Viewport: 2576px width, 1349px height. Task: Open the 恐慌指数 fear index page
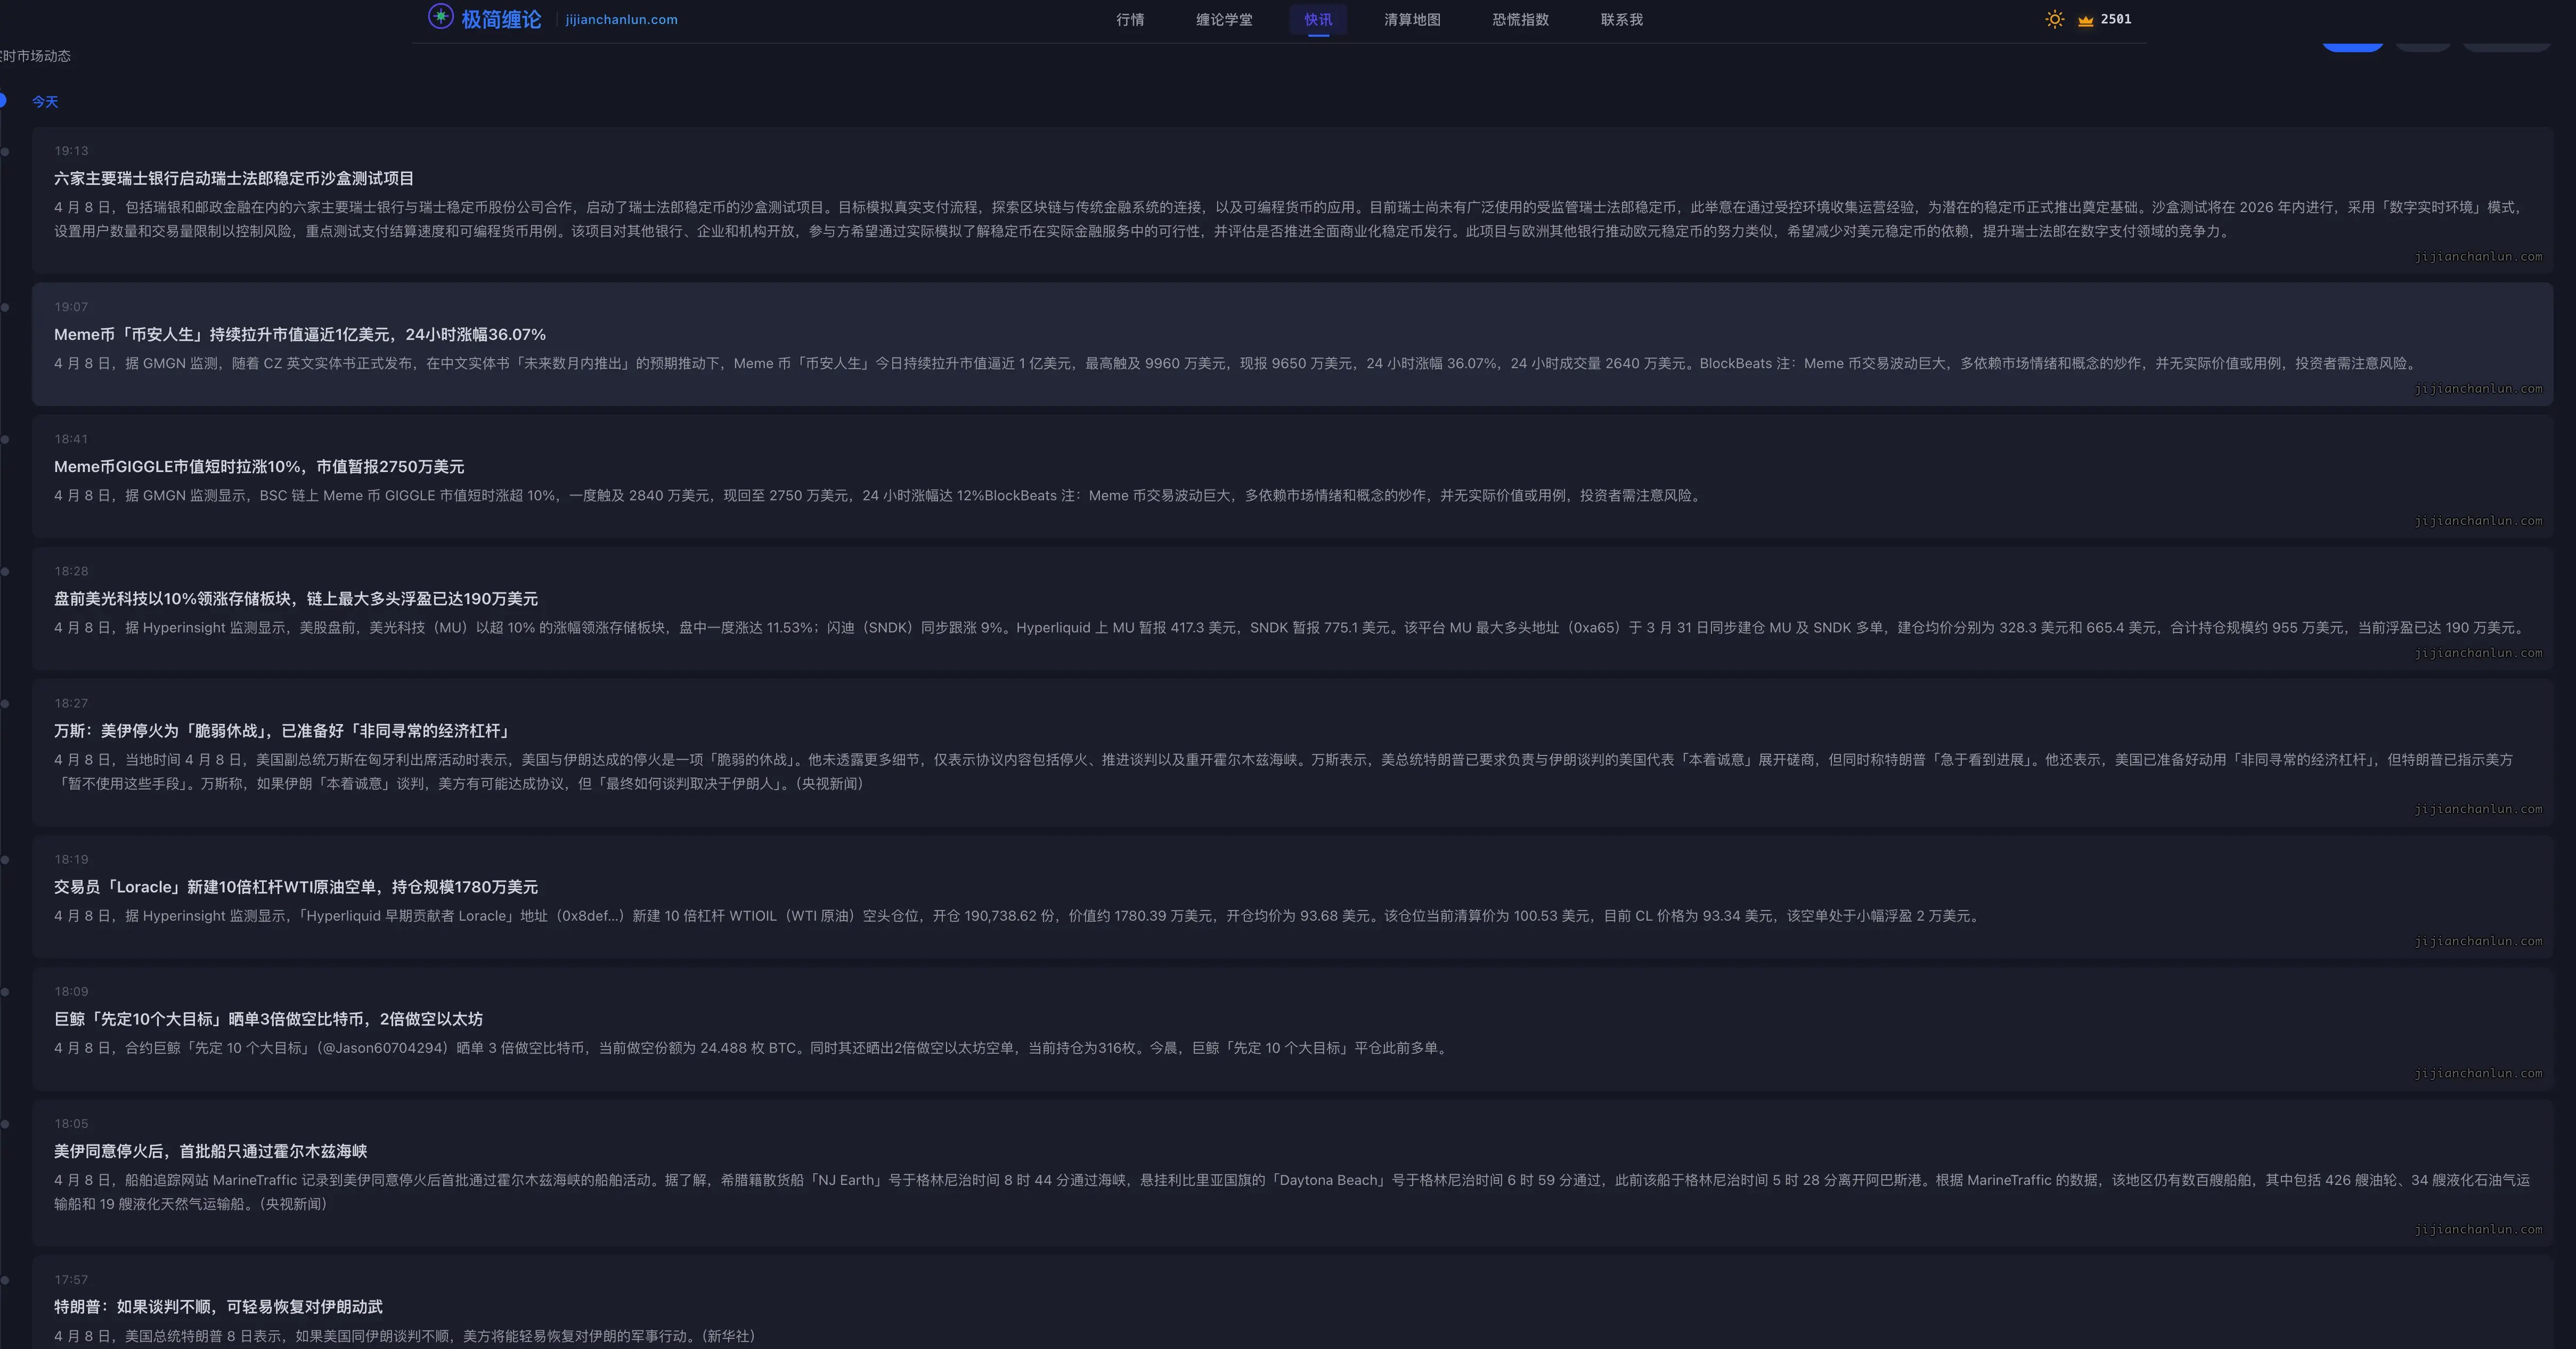point(1520,20)
